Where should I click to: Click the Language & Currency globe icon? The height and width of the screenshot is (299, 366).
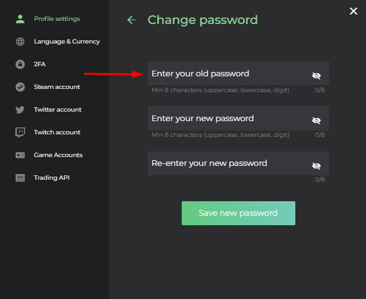click(20, 42)
